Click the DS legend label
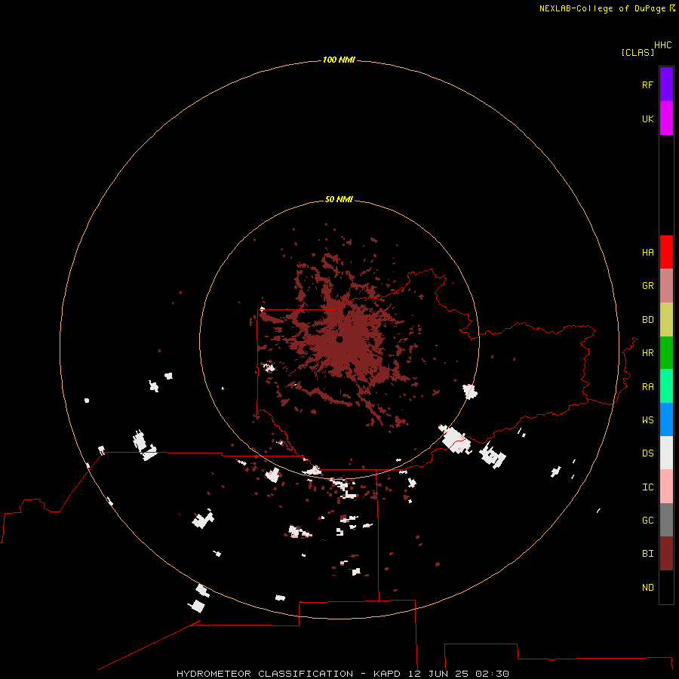This screenshot has height=679, width=679. click(x=647, y=453)
